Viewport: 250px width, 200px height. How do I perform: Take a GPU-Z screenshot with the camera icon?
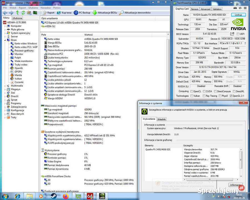[235, 8]
